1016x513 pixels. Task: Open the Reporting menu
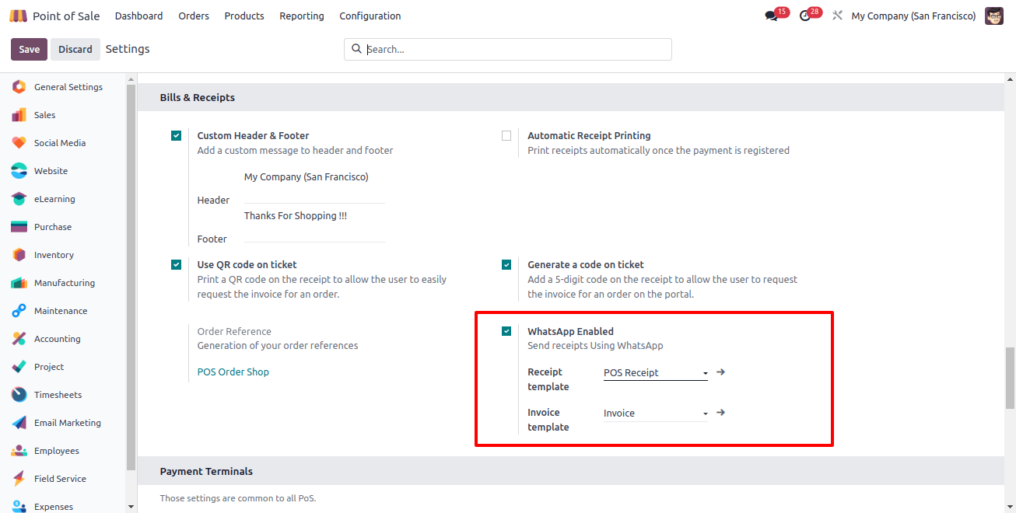point(302,16)
